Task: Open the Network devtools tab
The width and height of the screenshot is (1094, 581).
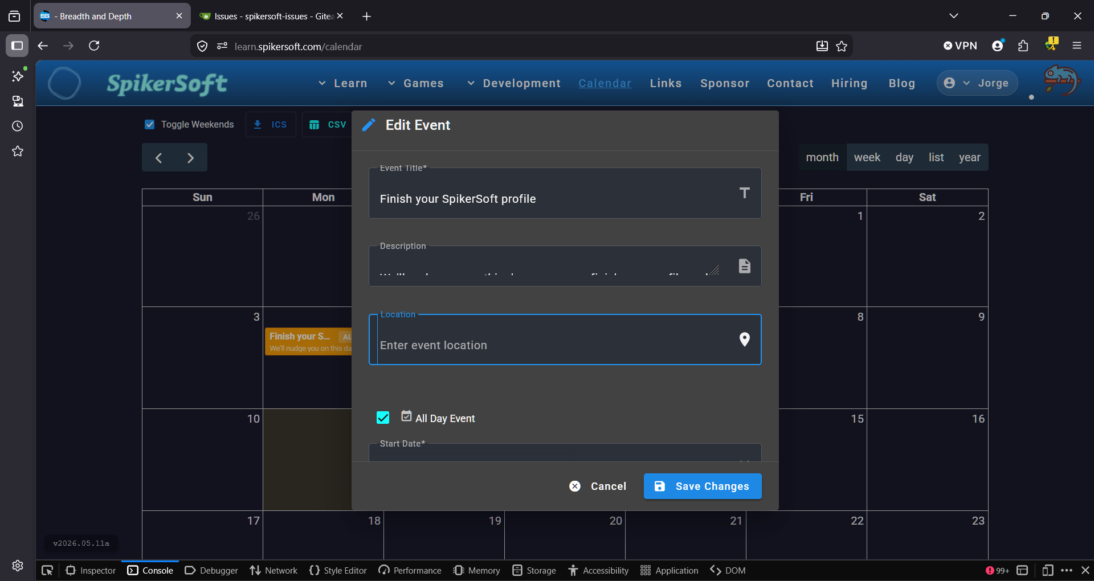Action: 273,570
